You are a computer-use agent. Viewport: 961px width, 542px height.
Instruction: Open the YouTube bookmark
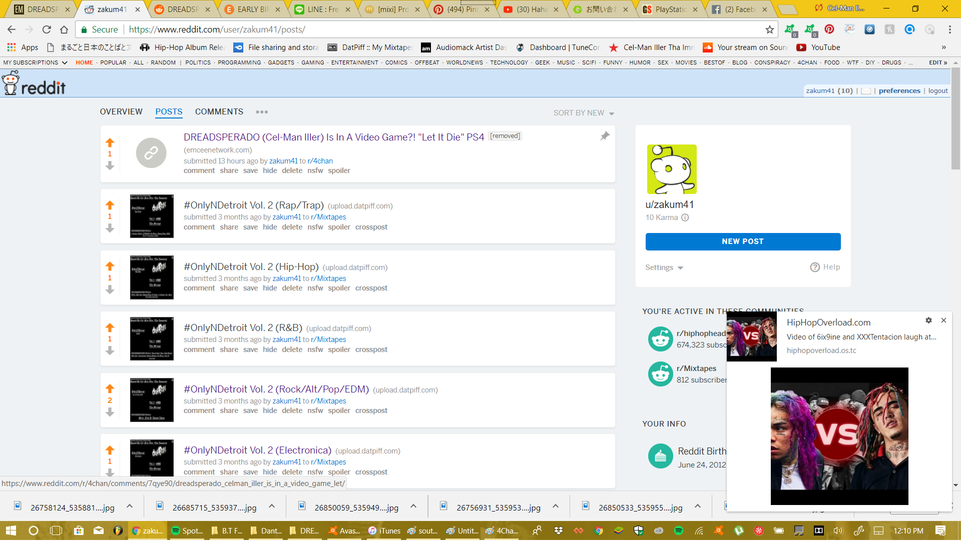(x=818, y=47)
